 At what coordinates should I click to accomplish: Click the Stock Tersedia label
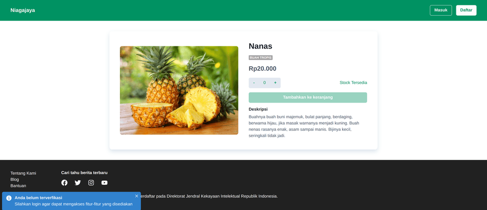353,83
